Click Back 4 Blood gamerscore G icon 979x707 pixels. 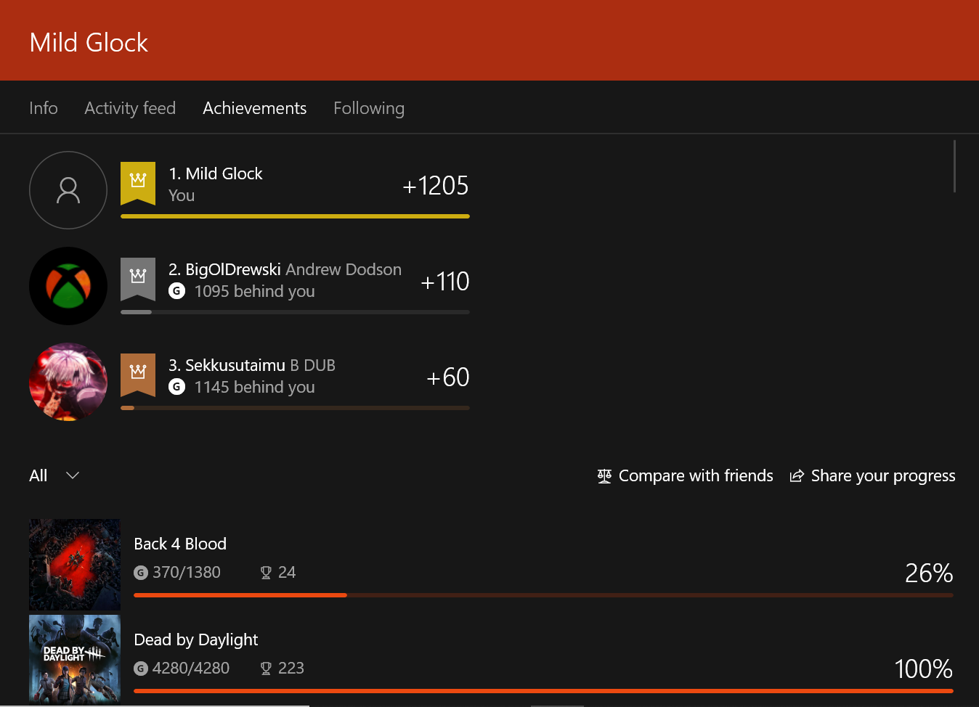point(141,573)
